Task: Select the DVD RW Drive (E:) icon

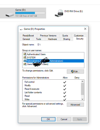Action: (x=59, y=13)
